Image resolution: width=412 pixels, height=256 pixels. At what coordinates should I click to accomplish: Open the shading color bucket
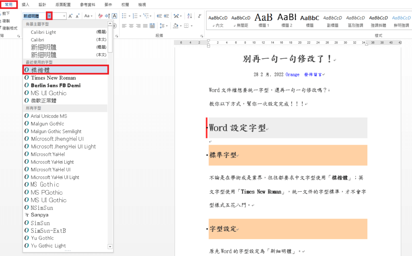[175, 26]
